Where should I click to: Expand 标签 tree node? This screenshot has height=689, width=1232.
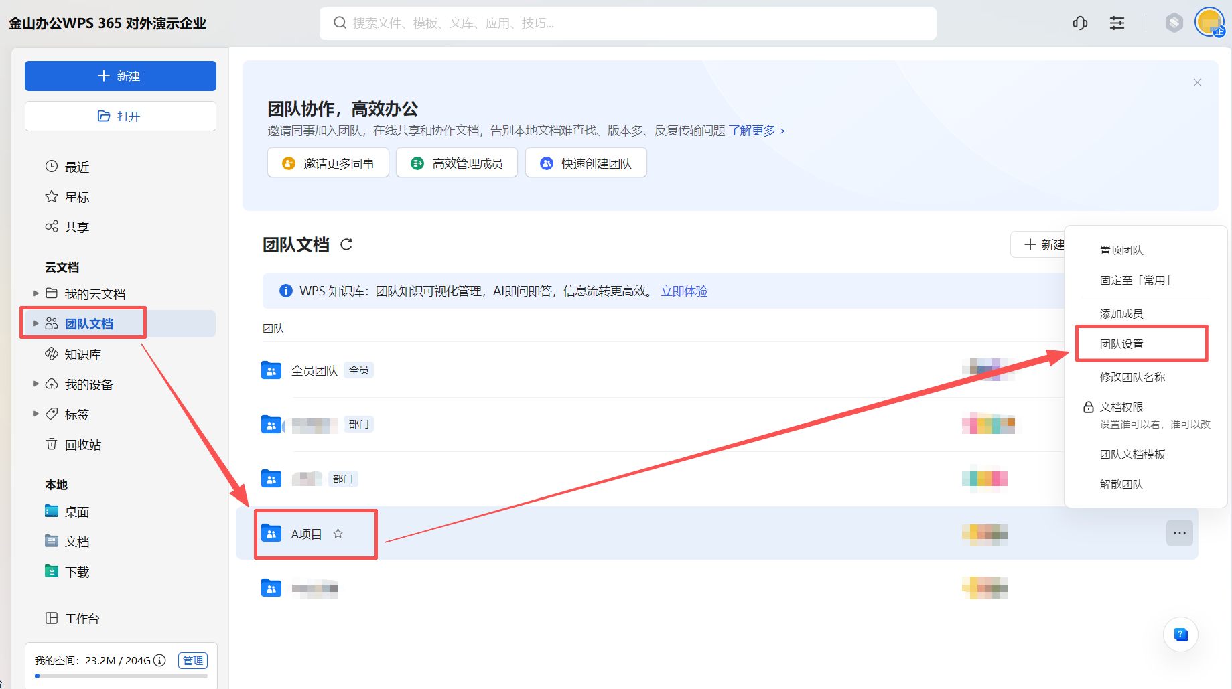pyautogui.click(x=36, y=414)
